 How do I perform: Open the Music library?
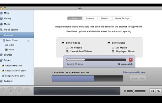[17, 24]
